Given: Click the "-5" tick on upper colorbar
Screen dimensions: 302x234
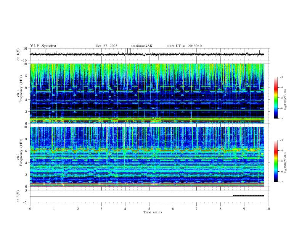Looking at the screenshot, I should (x=281, y=98).
